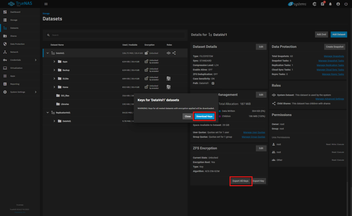Open Network in the sidebar

pyautogui.click(x=20, y=52)
